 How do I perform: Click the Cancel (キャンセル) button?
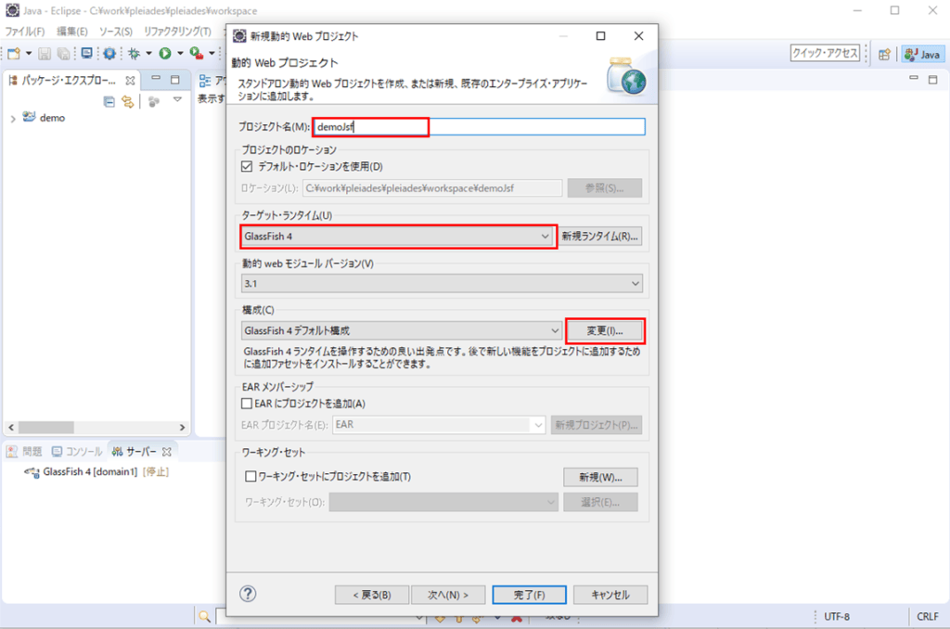(x=610, y=595)
